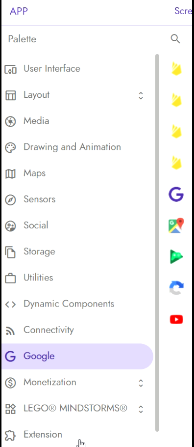
Task: Expand the Layout category chevrons
Action: (141, 95)
